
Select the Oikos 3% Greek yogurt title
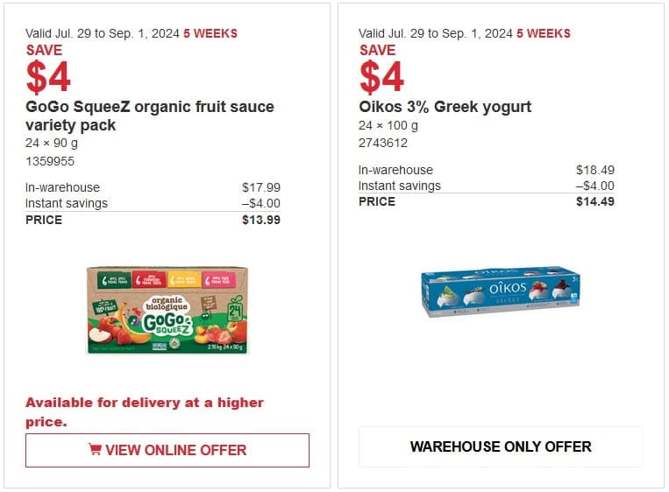point(445,107)
